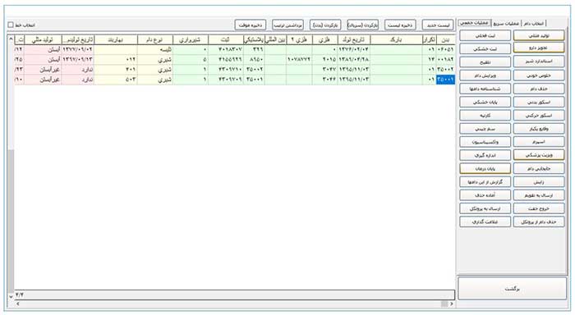Click the تجویز دارو button
Viewport: 575px width, 315px height.
pos(539,48)
